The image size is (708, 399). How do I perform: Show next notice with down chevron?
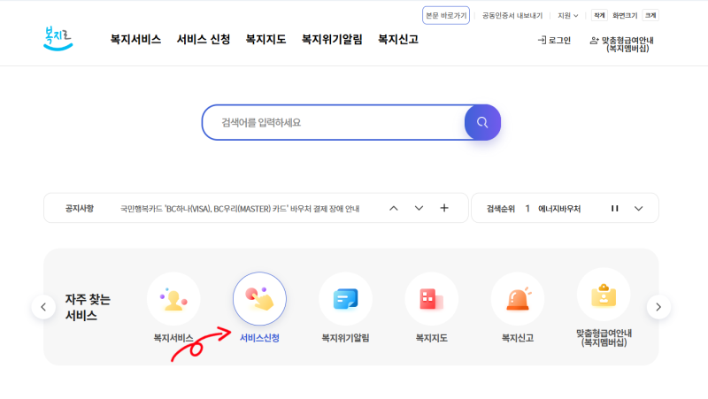click(419, 208)
